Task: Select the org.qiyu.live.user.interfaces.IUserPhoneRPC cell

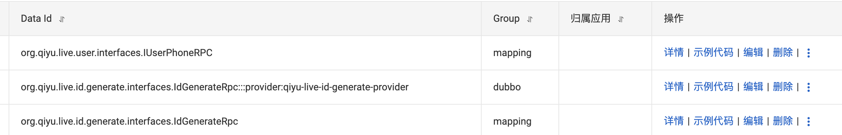Action: [245, 53]
